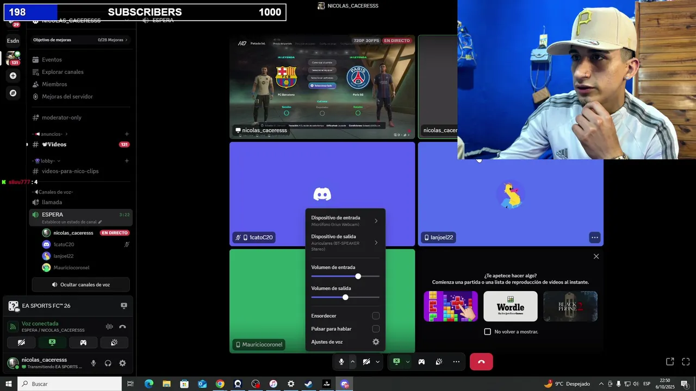Open user settings gear

click(x=122, y=363)
